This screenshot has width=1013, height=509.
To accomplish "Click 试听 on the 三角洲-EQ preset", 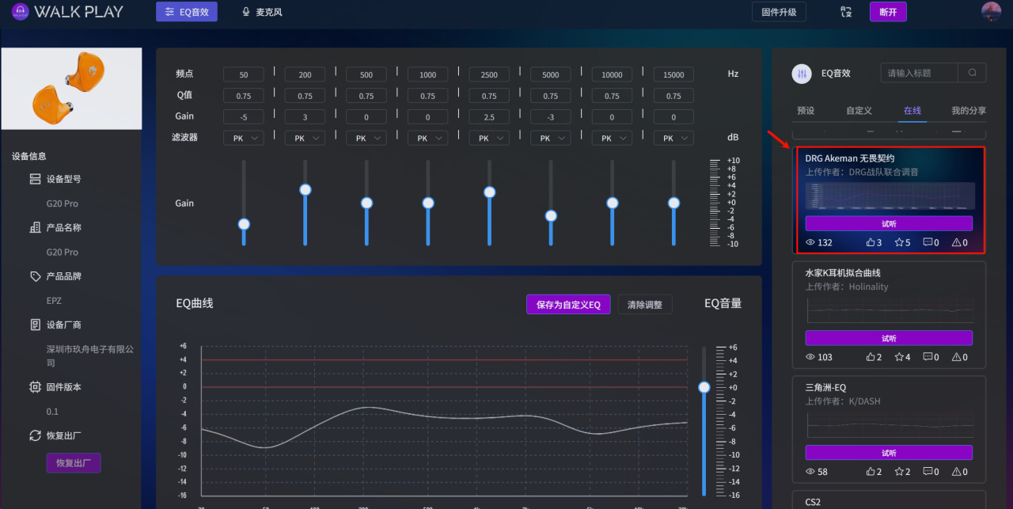I will 889,453.
